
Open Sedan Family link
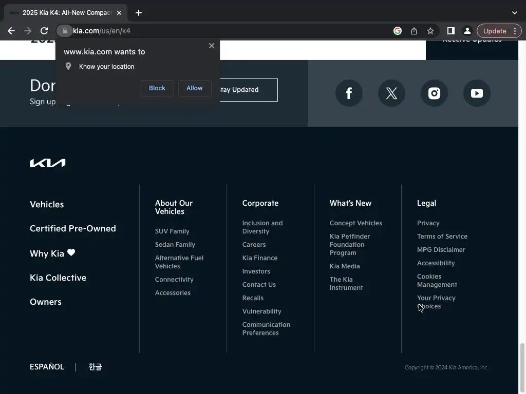tap(175, 245)
